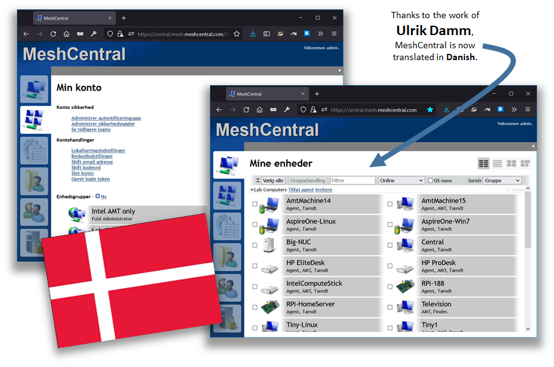Select MeshCentral tab in back browser
The width and height of the screenshot is (554, 367).
click(x=74, y=18)
